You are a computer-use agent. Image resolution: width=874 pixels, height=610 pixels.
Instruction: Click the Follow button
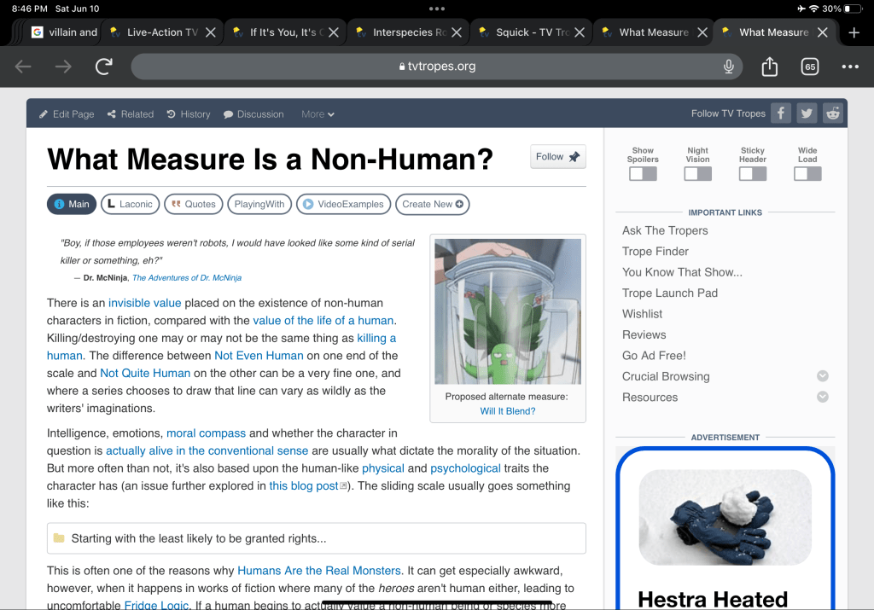(x=557, y=157)
